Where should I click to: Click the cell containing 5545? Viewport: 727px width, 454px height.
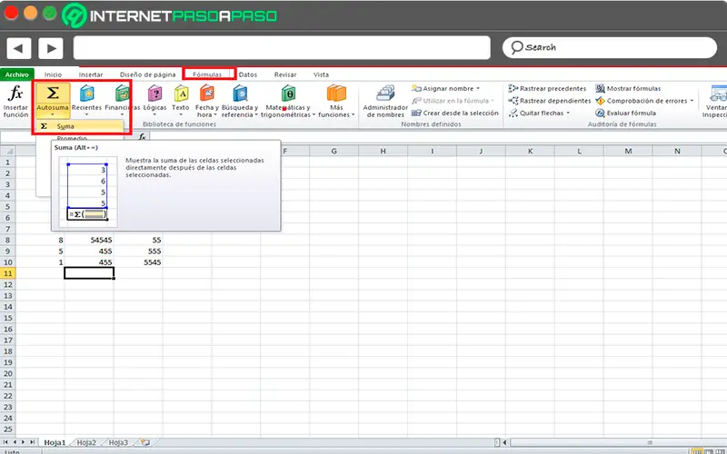(x=138, y=262)
